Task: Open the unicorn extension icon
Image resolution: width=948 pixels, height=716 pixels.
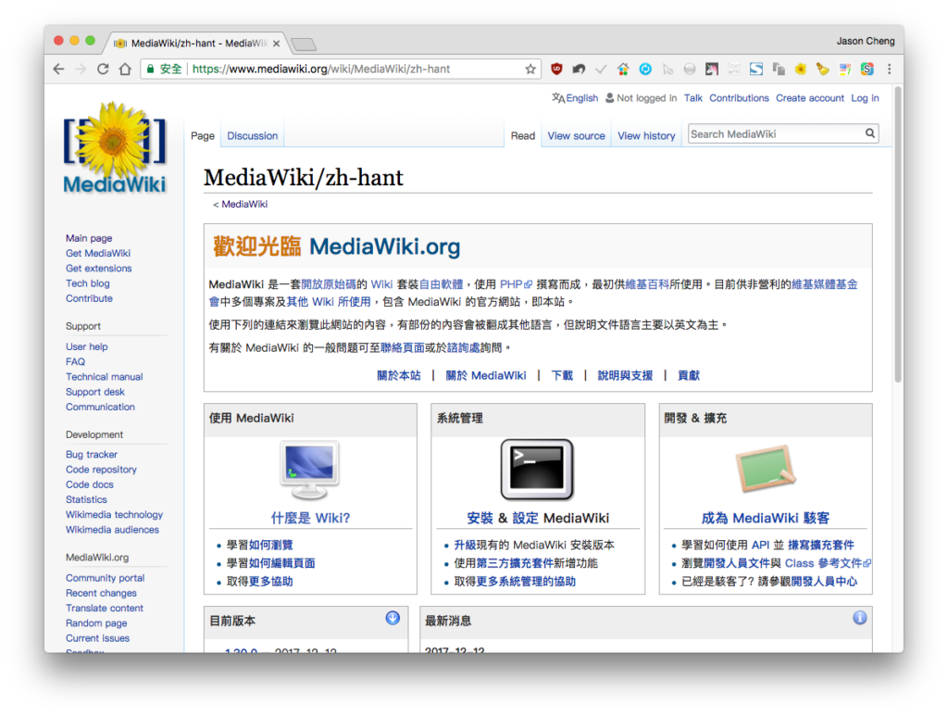Action: click(712, 69)
